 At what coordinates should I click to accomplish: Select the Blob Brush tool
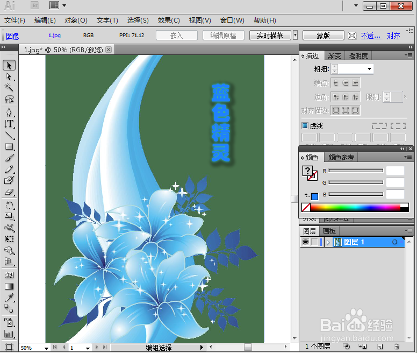[9, 180]
